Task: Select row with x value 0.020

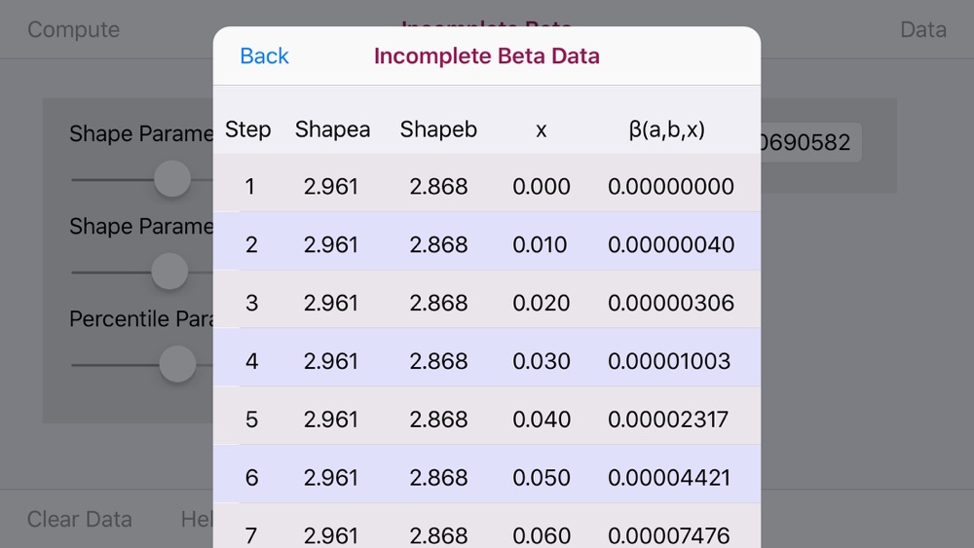Action: (x=487, y=303)
